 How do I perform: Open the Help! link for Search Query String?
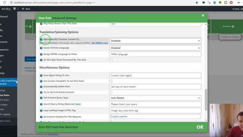tap(78, 104)
